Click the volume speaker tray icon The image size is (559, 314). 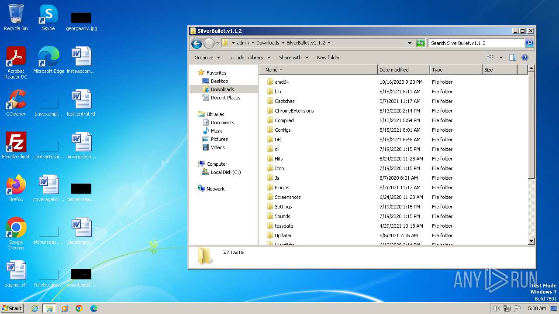[496, 308]
